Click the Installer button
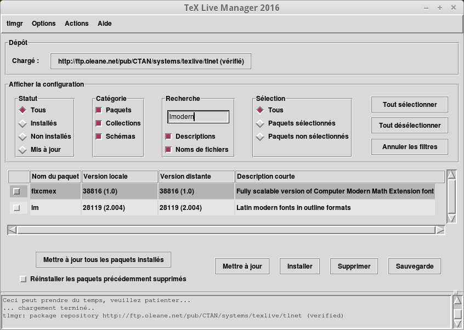 click(x=299, y=266)
